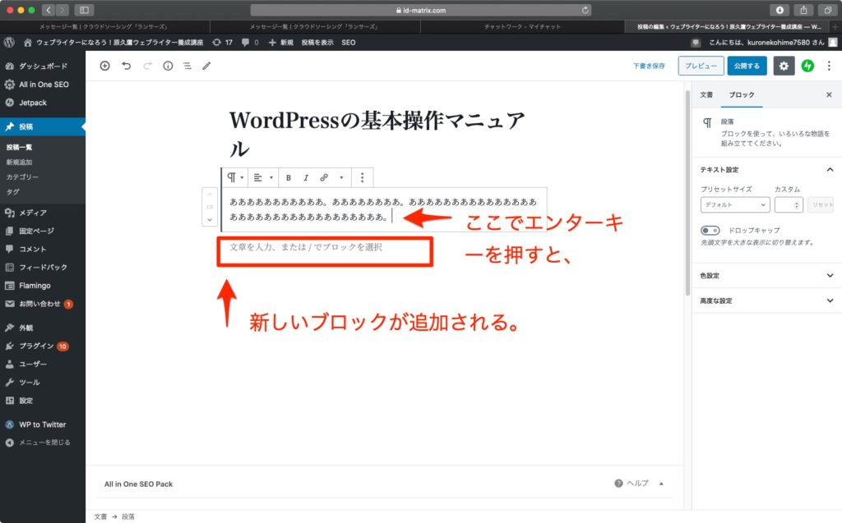The width and height of the screenshot is (842, 523).
Task: Click the updates counter showing 17
Action: click(x=223, y=43)
